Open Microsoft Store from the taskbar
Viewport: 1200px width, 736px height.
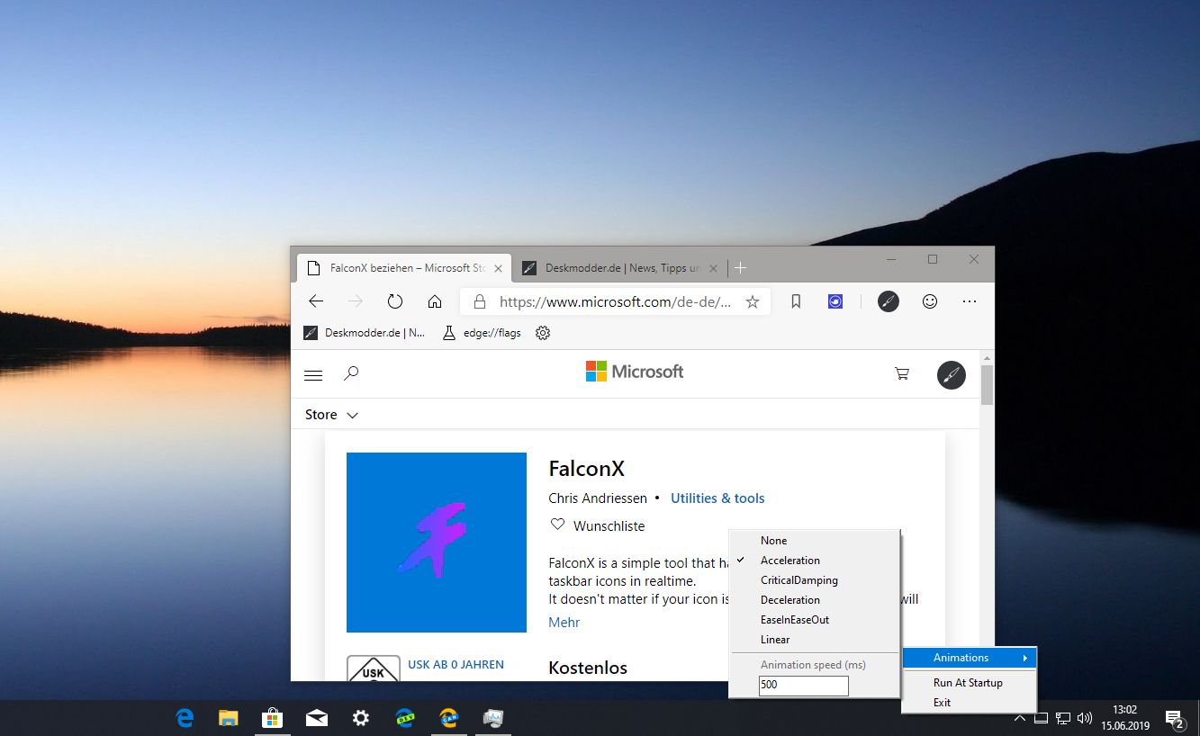272,718
